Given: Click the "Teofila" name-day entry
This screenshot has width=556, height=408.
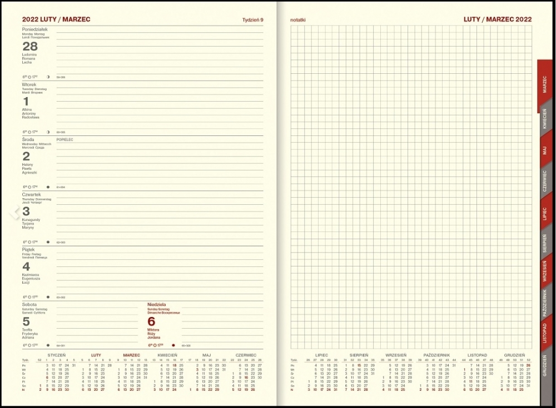Looking at the screenshot, I should 27,330.
